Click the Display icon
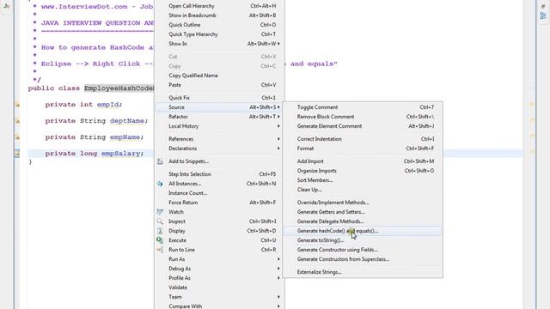 click(160, 231)
